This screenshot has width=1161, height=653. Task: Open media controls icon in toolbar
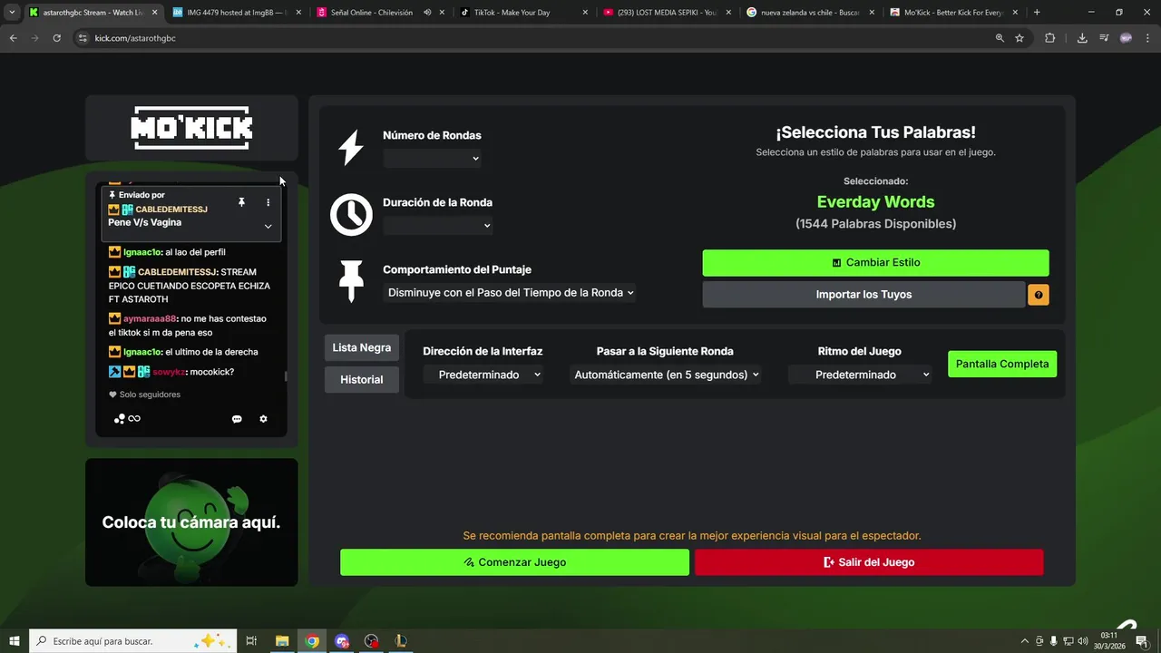pyautogui.click(x=1104, y=38)
